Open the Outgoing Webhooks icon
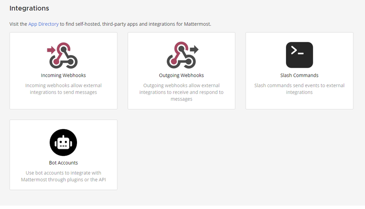Screen dimensions: 365x209 tap(182, 55)
